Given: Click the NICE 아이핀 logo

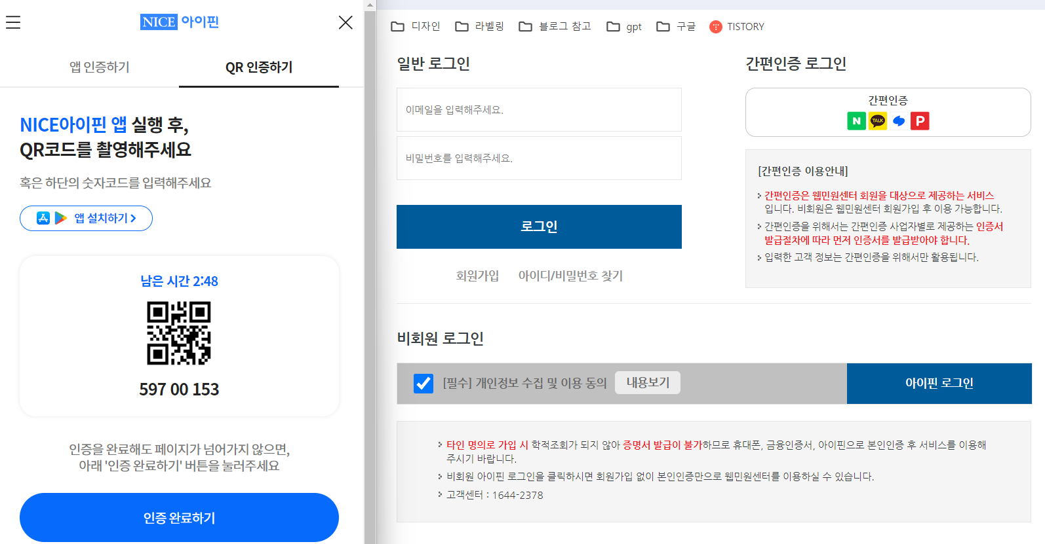Looking at the screenshot, I should click(180, 22).
